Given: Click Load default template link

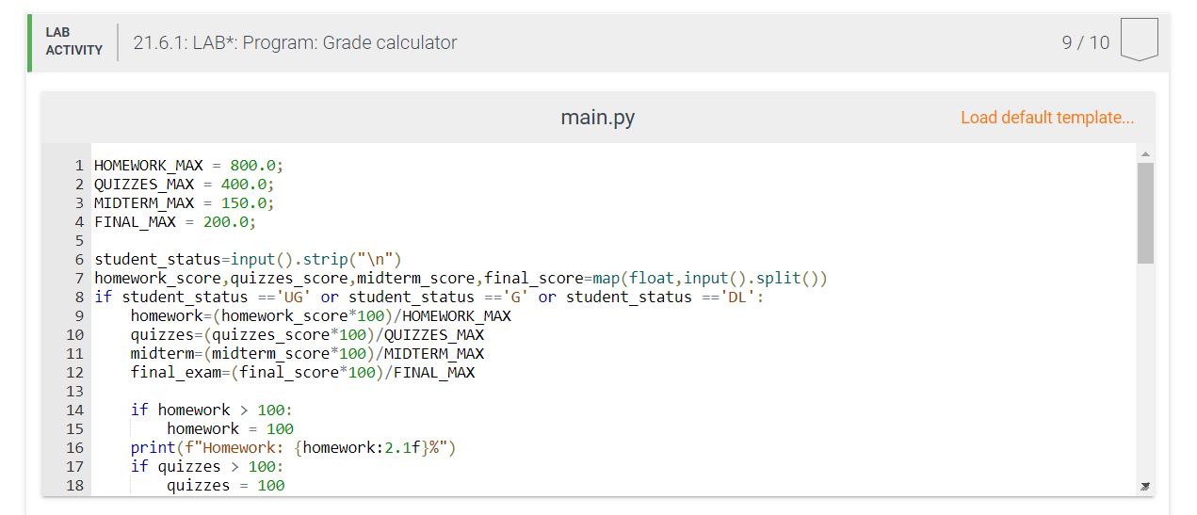Looking at the screenshot, I should (x=1047, y=118).
